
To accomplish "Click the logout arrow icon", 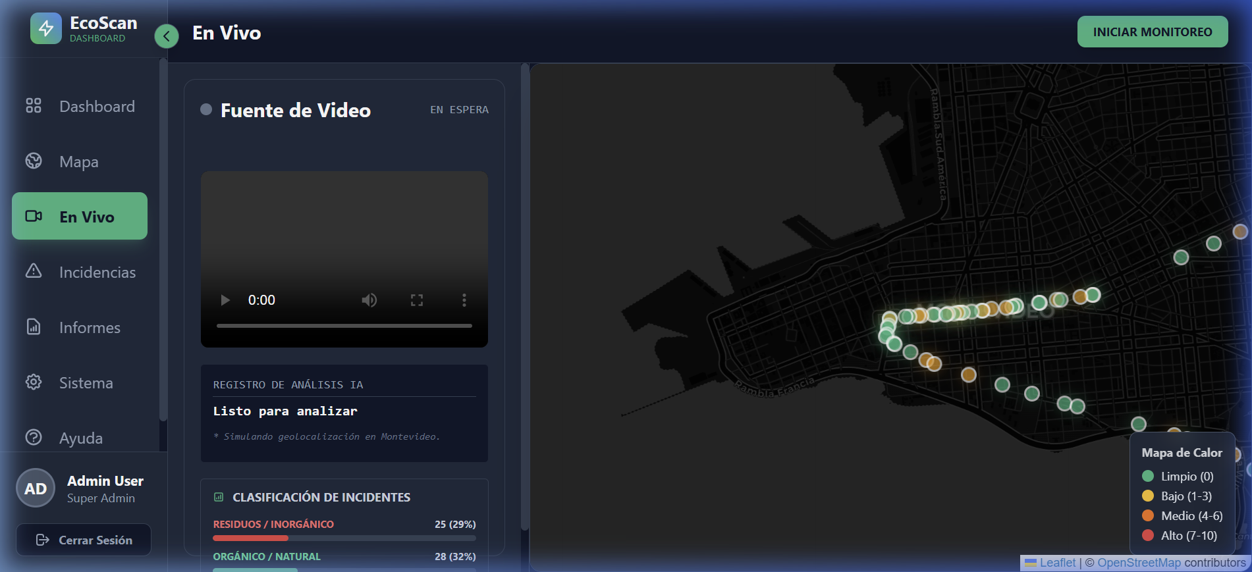I will (x=43, y=540).
